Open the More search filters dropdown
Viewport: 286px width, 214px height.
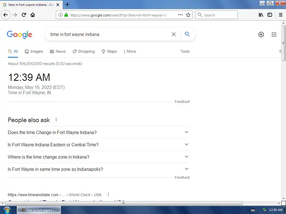(130, 52)
